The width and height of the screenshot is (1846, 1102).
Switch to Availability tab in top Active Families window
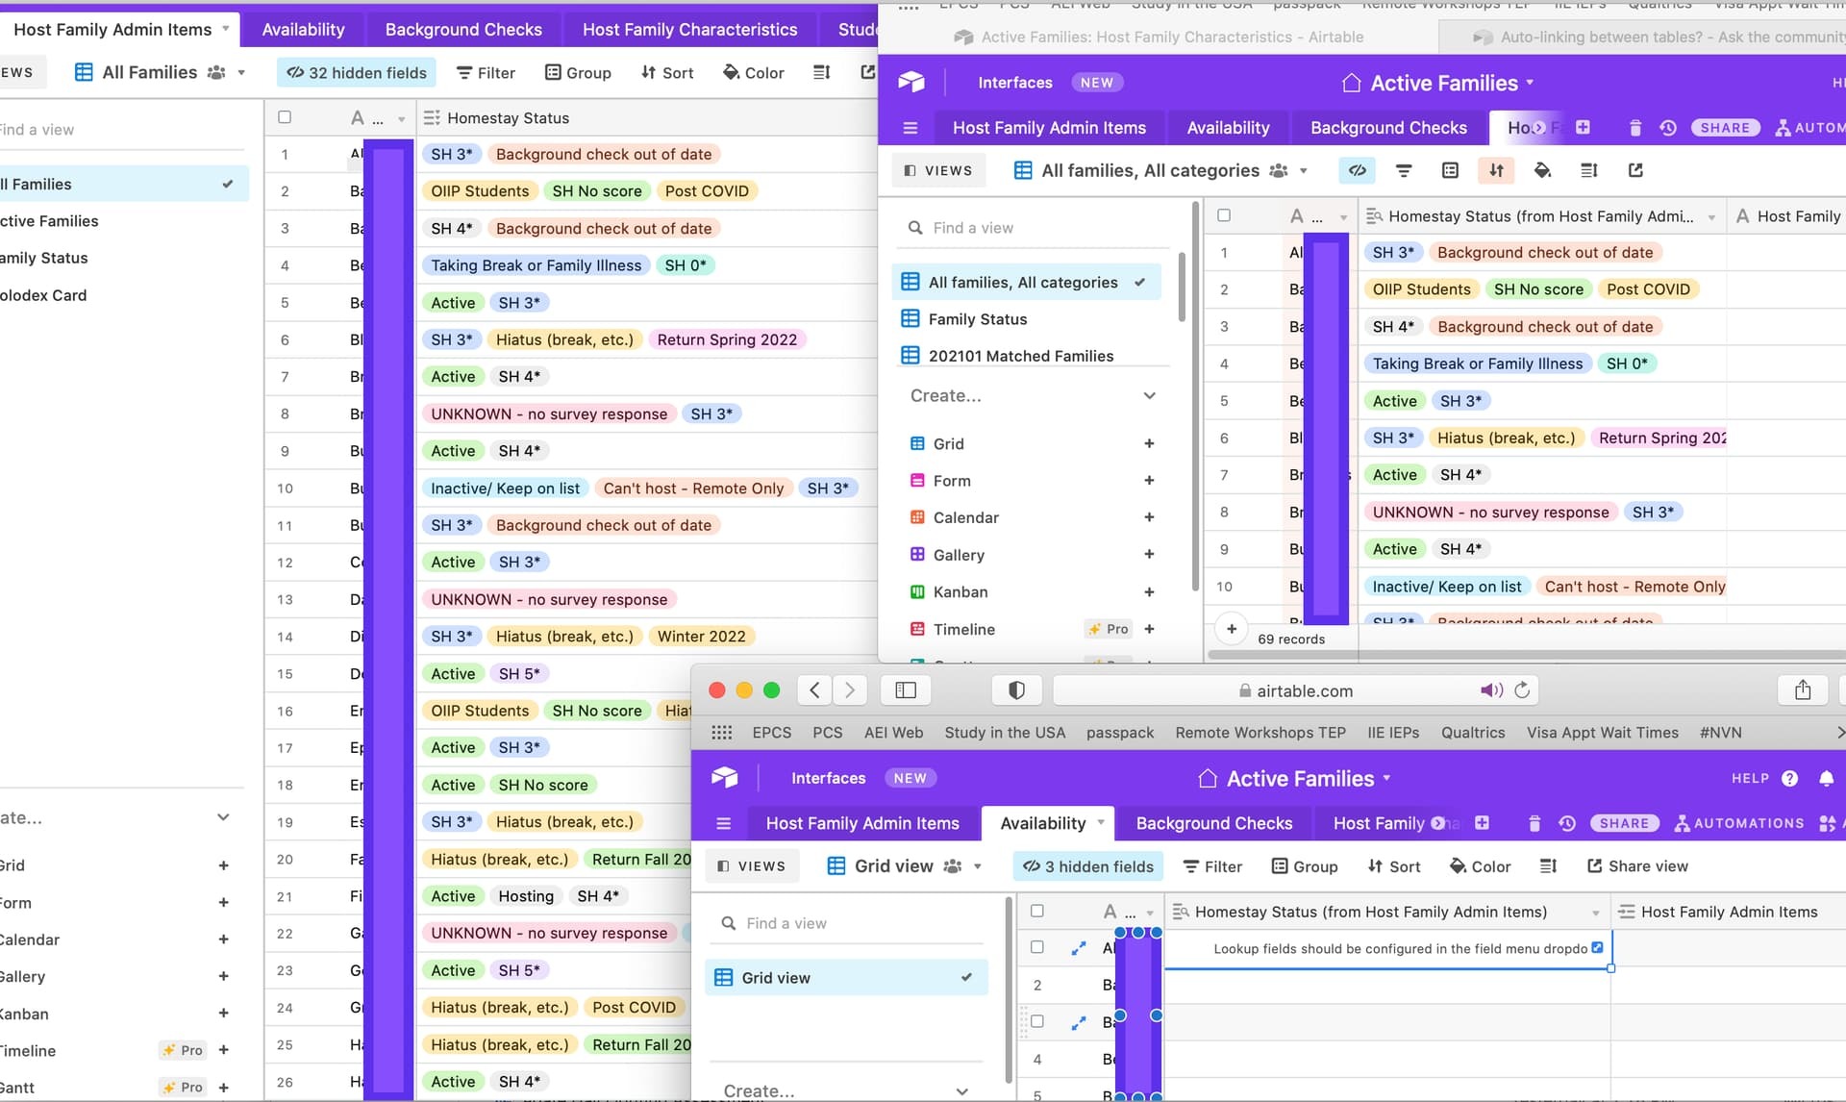1228,128
